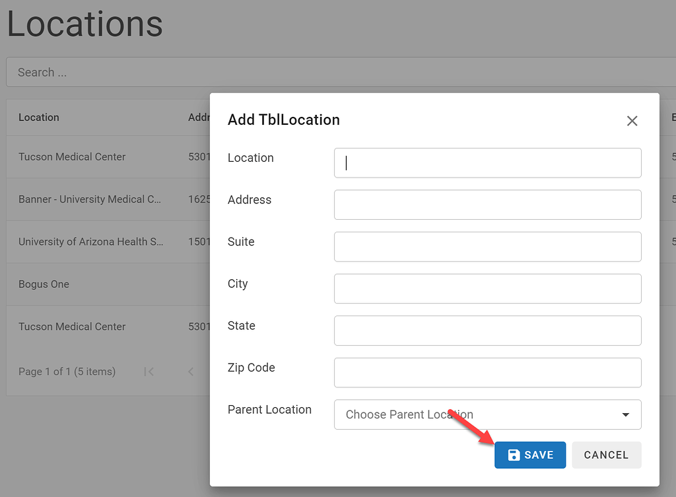Screen dimensions: 676x497
Task: Click the Zip Code input field
Action: tap(488, 372)
